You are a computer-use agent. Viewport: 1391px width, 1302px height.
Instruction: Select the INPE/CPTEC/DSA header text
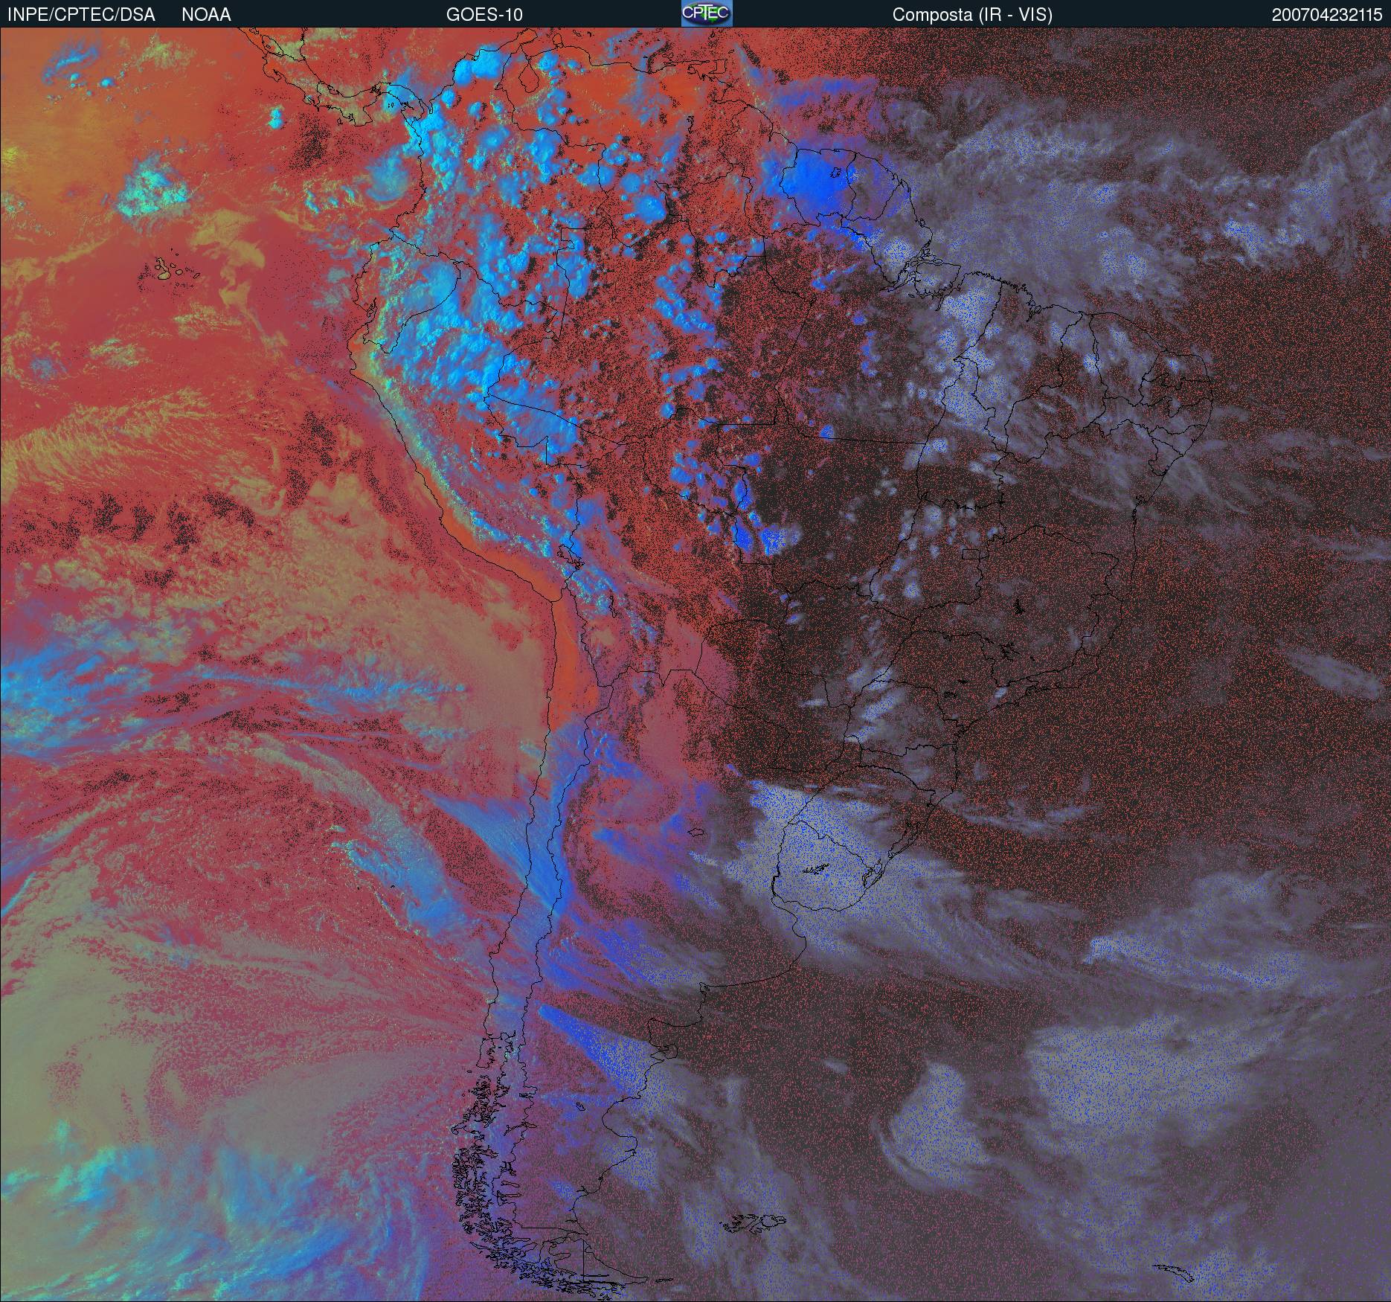pos(81,15)
